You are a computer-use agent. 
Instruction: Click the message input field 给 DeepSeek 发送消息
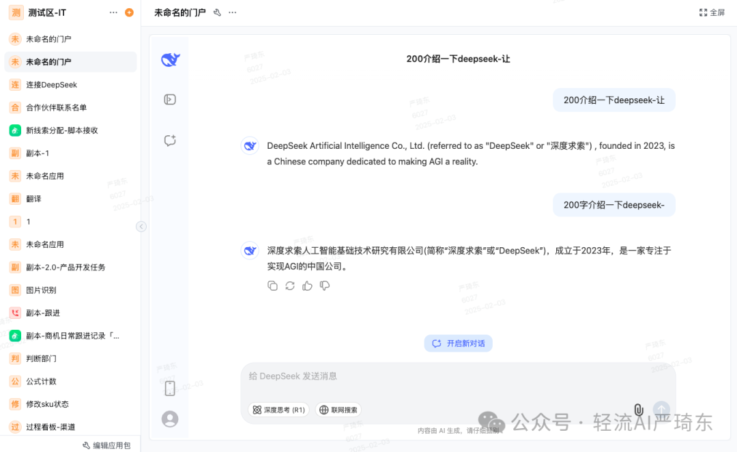coord(459,376)
